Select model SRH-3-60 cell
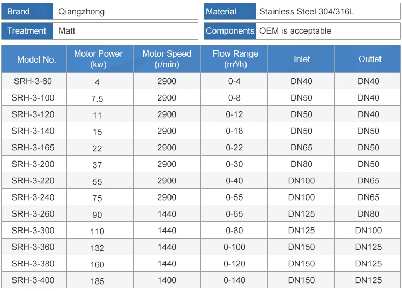This screenshot has width=402, height=291. pos(34,81)
